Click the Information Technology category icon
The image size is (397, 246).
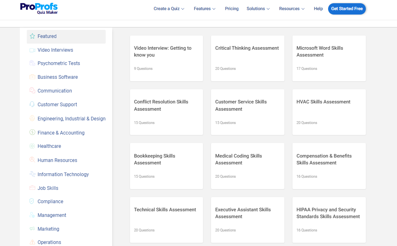tap(32, 174)
